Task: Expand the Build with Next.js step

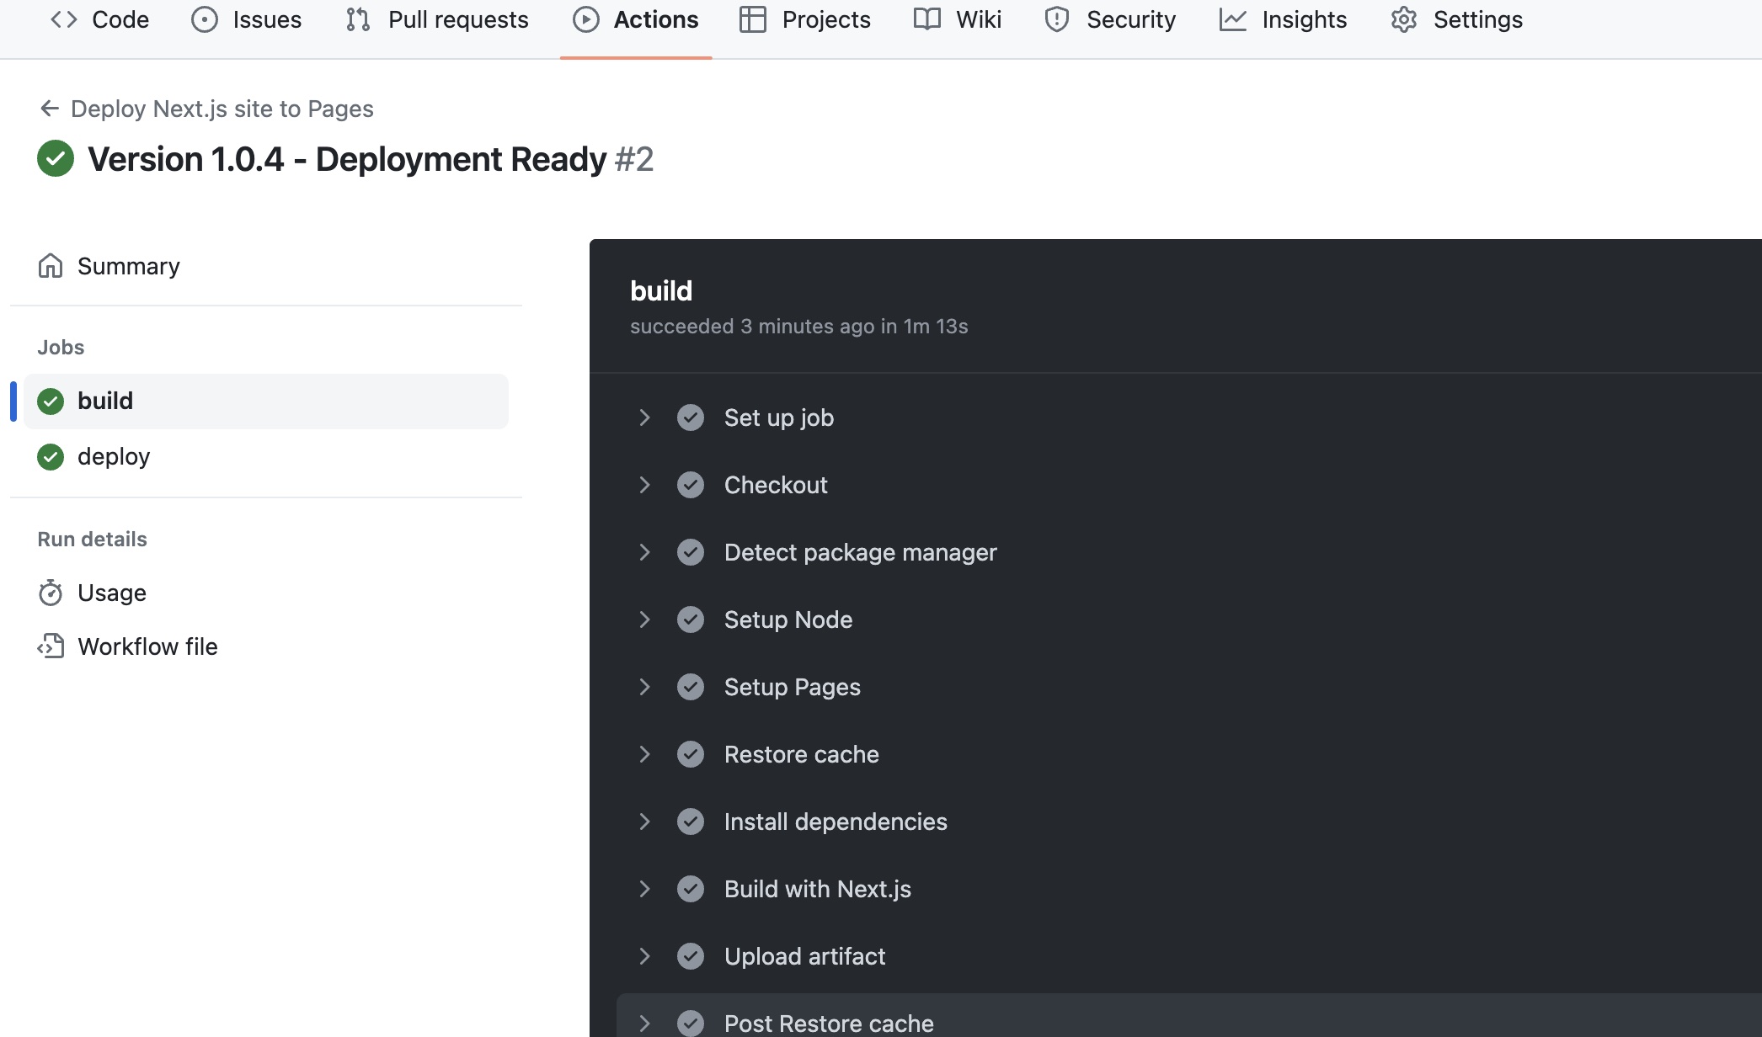Action: [645, 889]
